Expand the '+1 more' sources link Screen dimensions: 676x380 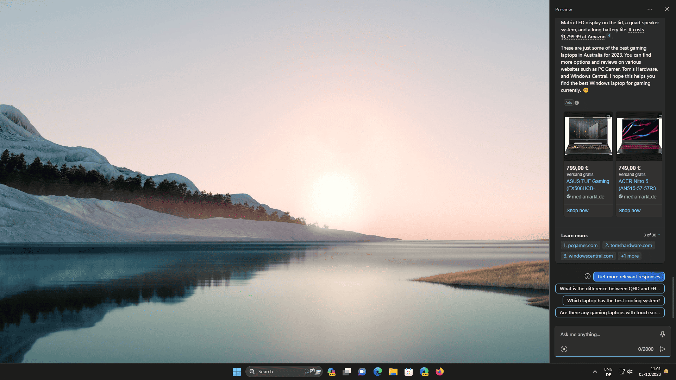(x=630, y=256)
